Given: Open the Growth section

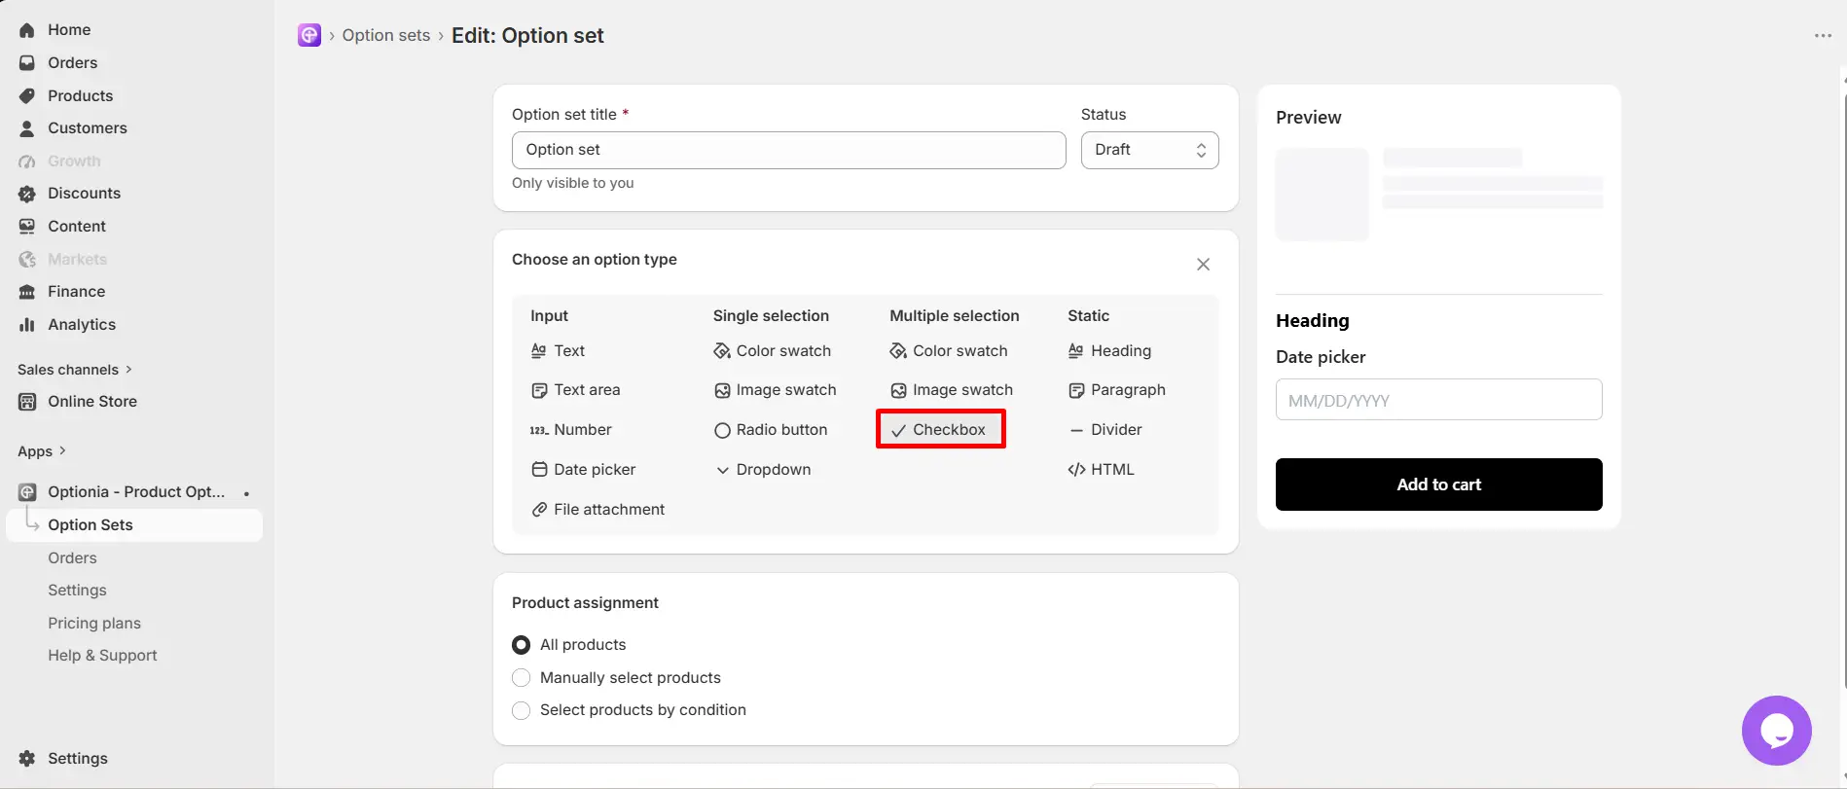Looking at the screenshot, I should pos(74,161).
